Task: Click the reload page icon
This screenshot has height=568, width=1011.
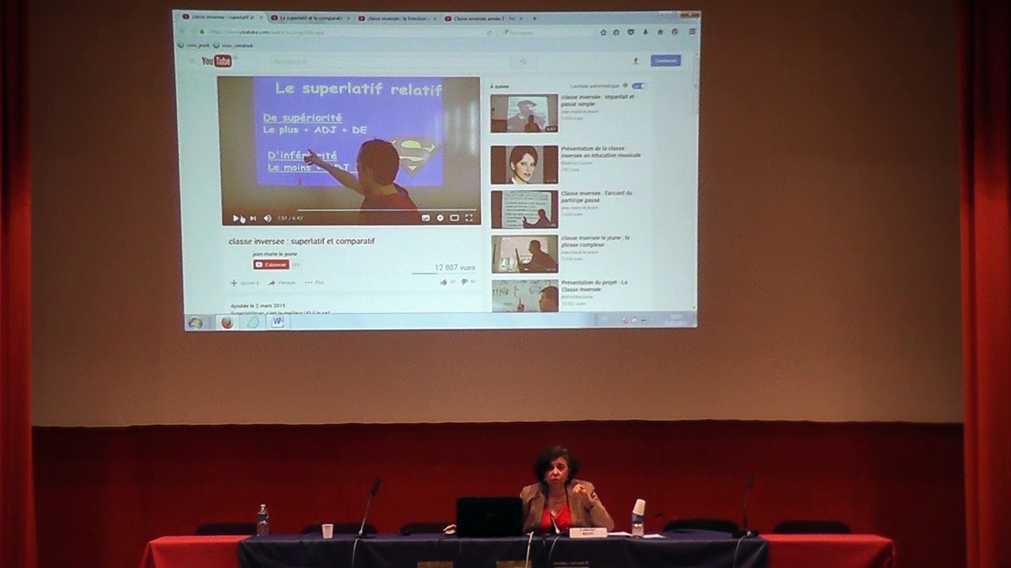Action: tap(490, 32)
